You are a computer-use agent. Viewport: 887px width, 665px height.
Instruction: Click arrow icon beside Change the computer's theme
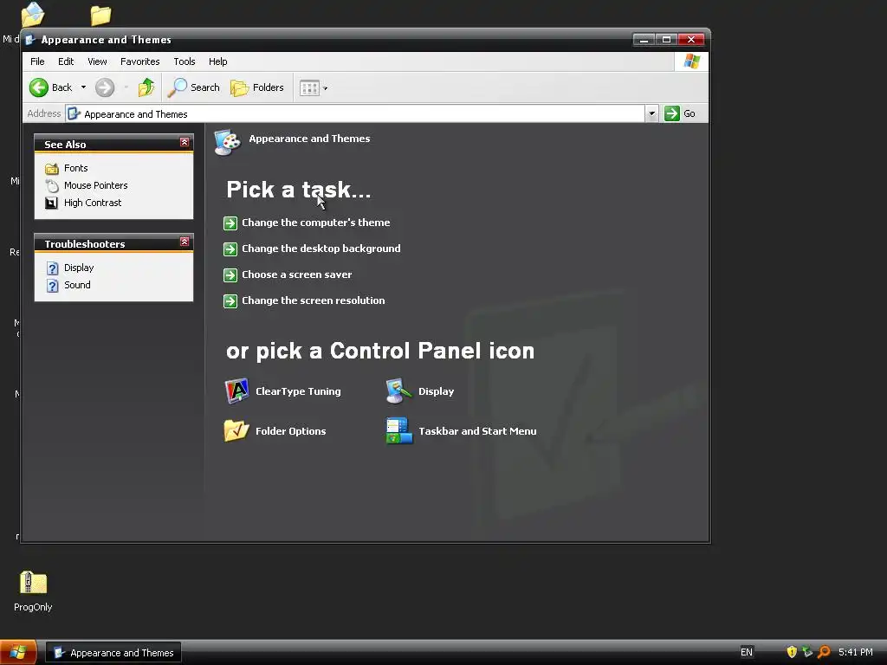tap(230, 223)
